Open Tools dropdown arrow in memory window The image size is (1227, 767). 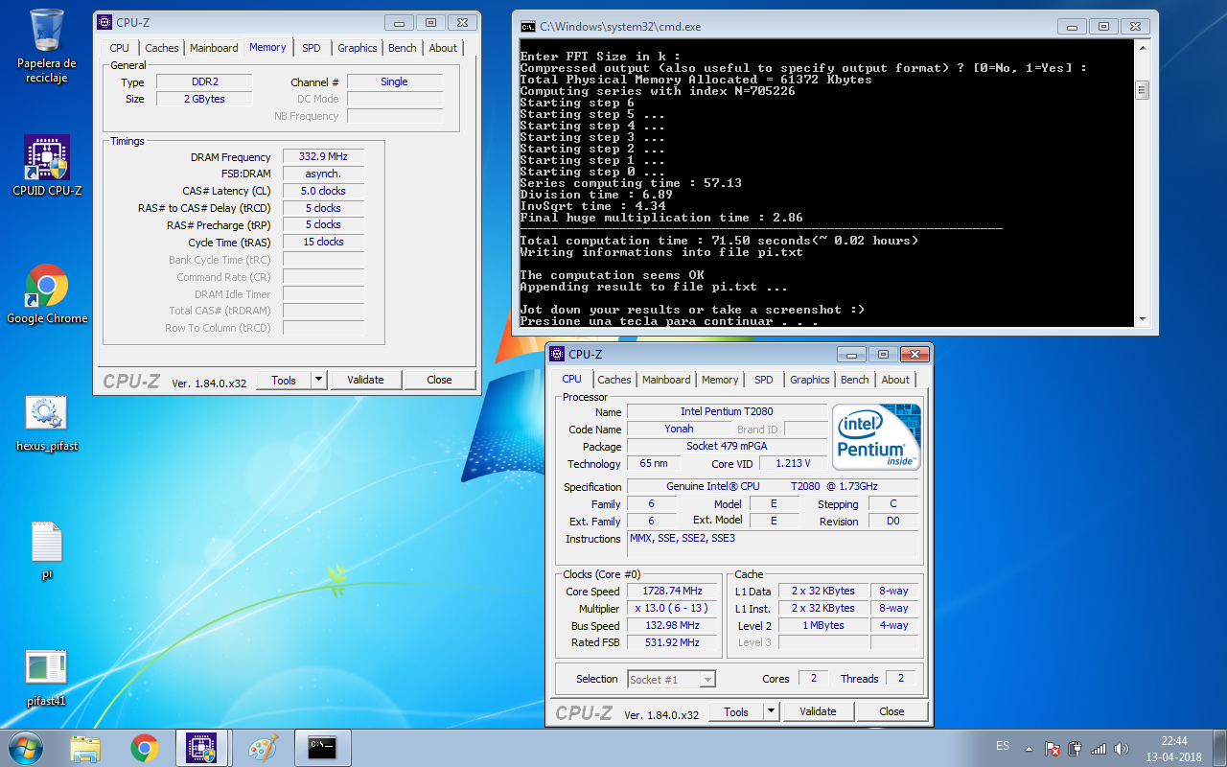[x=319, y=380]
